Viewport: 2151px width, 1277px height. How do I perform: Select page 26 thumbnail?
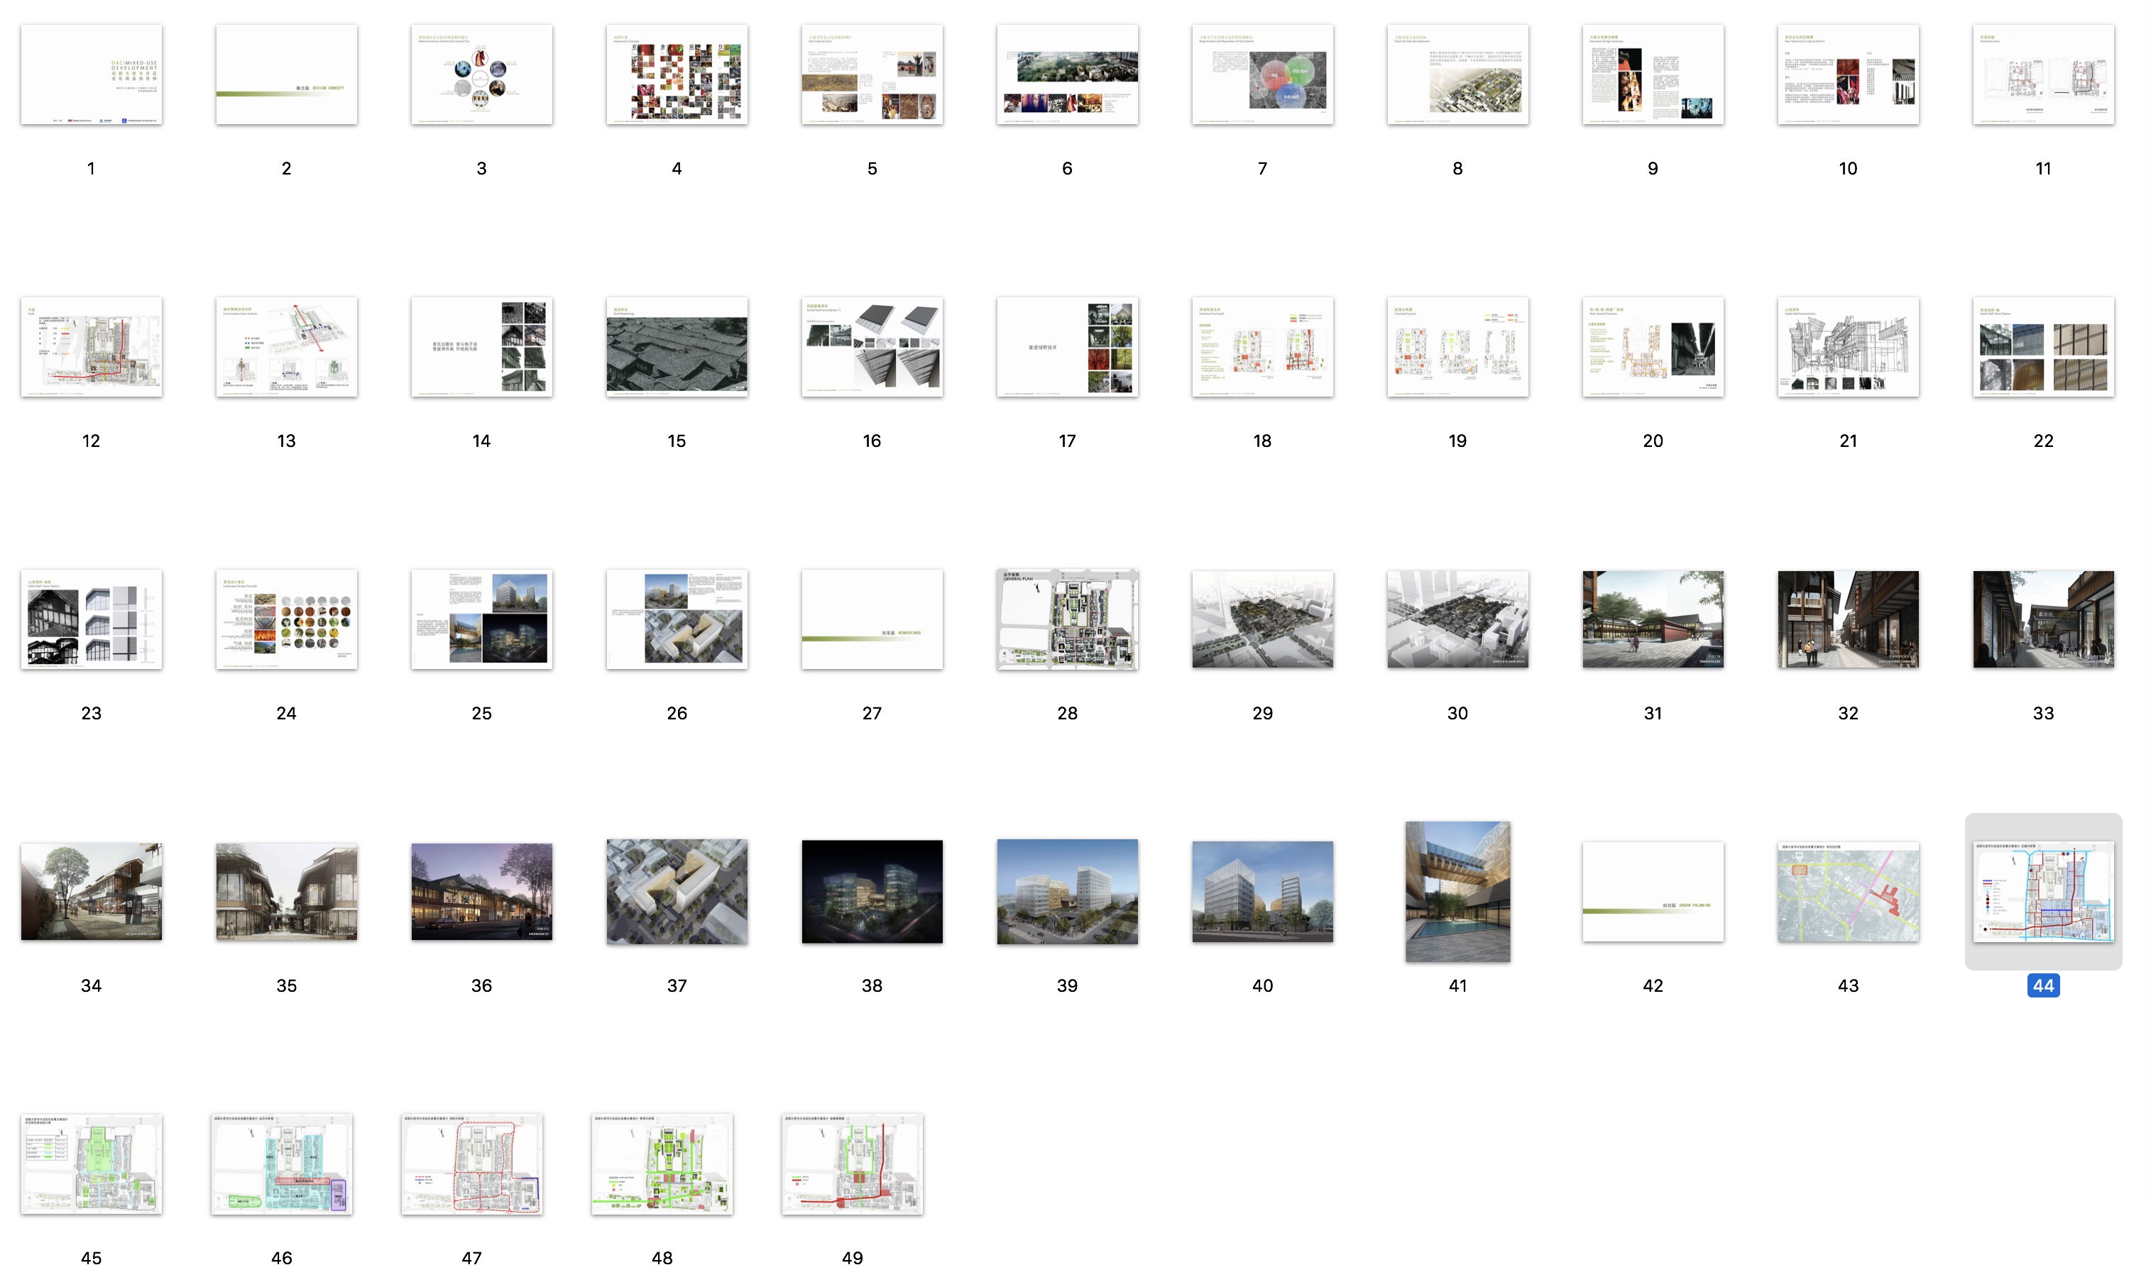click(x=677, y=619)
